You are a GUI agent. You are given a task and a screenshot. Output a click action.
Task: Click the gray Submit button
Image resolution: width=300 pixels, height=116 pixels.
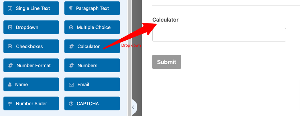pyautogui.click(x=167, y=62)
